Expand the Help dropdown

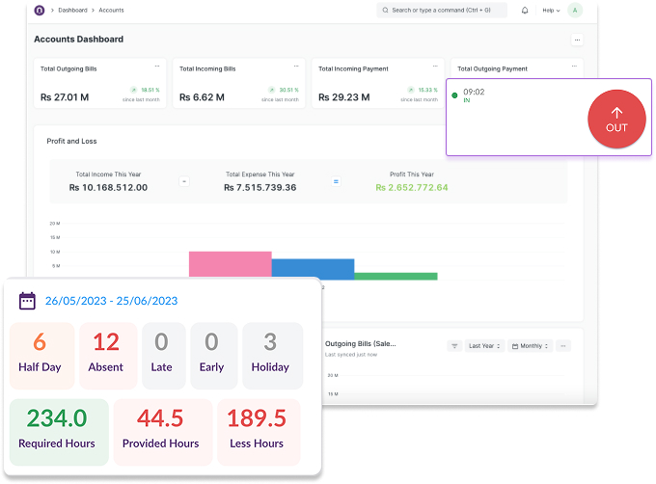tap(550, 11)
